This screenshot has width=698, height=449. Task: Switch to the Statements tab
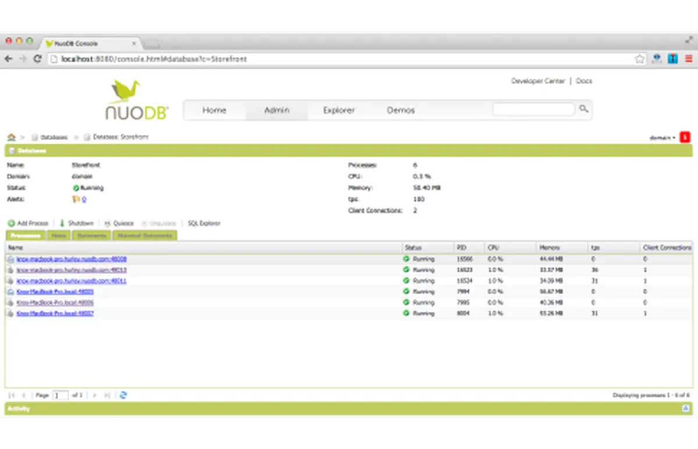click(91, 236)
